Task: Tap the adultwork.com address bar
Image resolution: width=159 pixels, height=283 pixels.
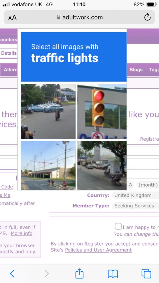Action: click(79, 17)
